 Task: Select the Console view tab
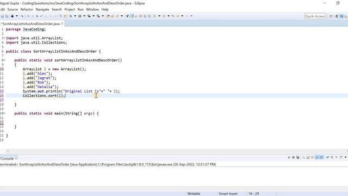click(x=7, y=158)
